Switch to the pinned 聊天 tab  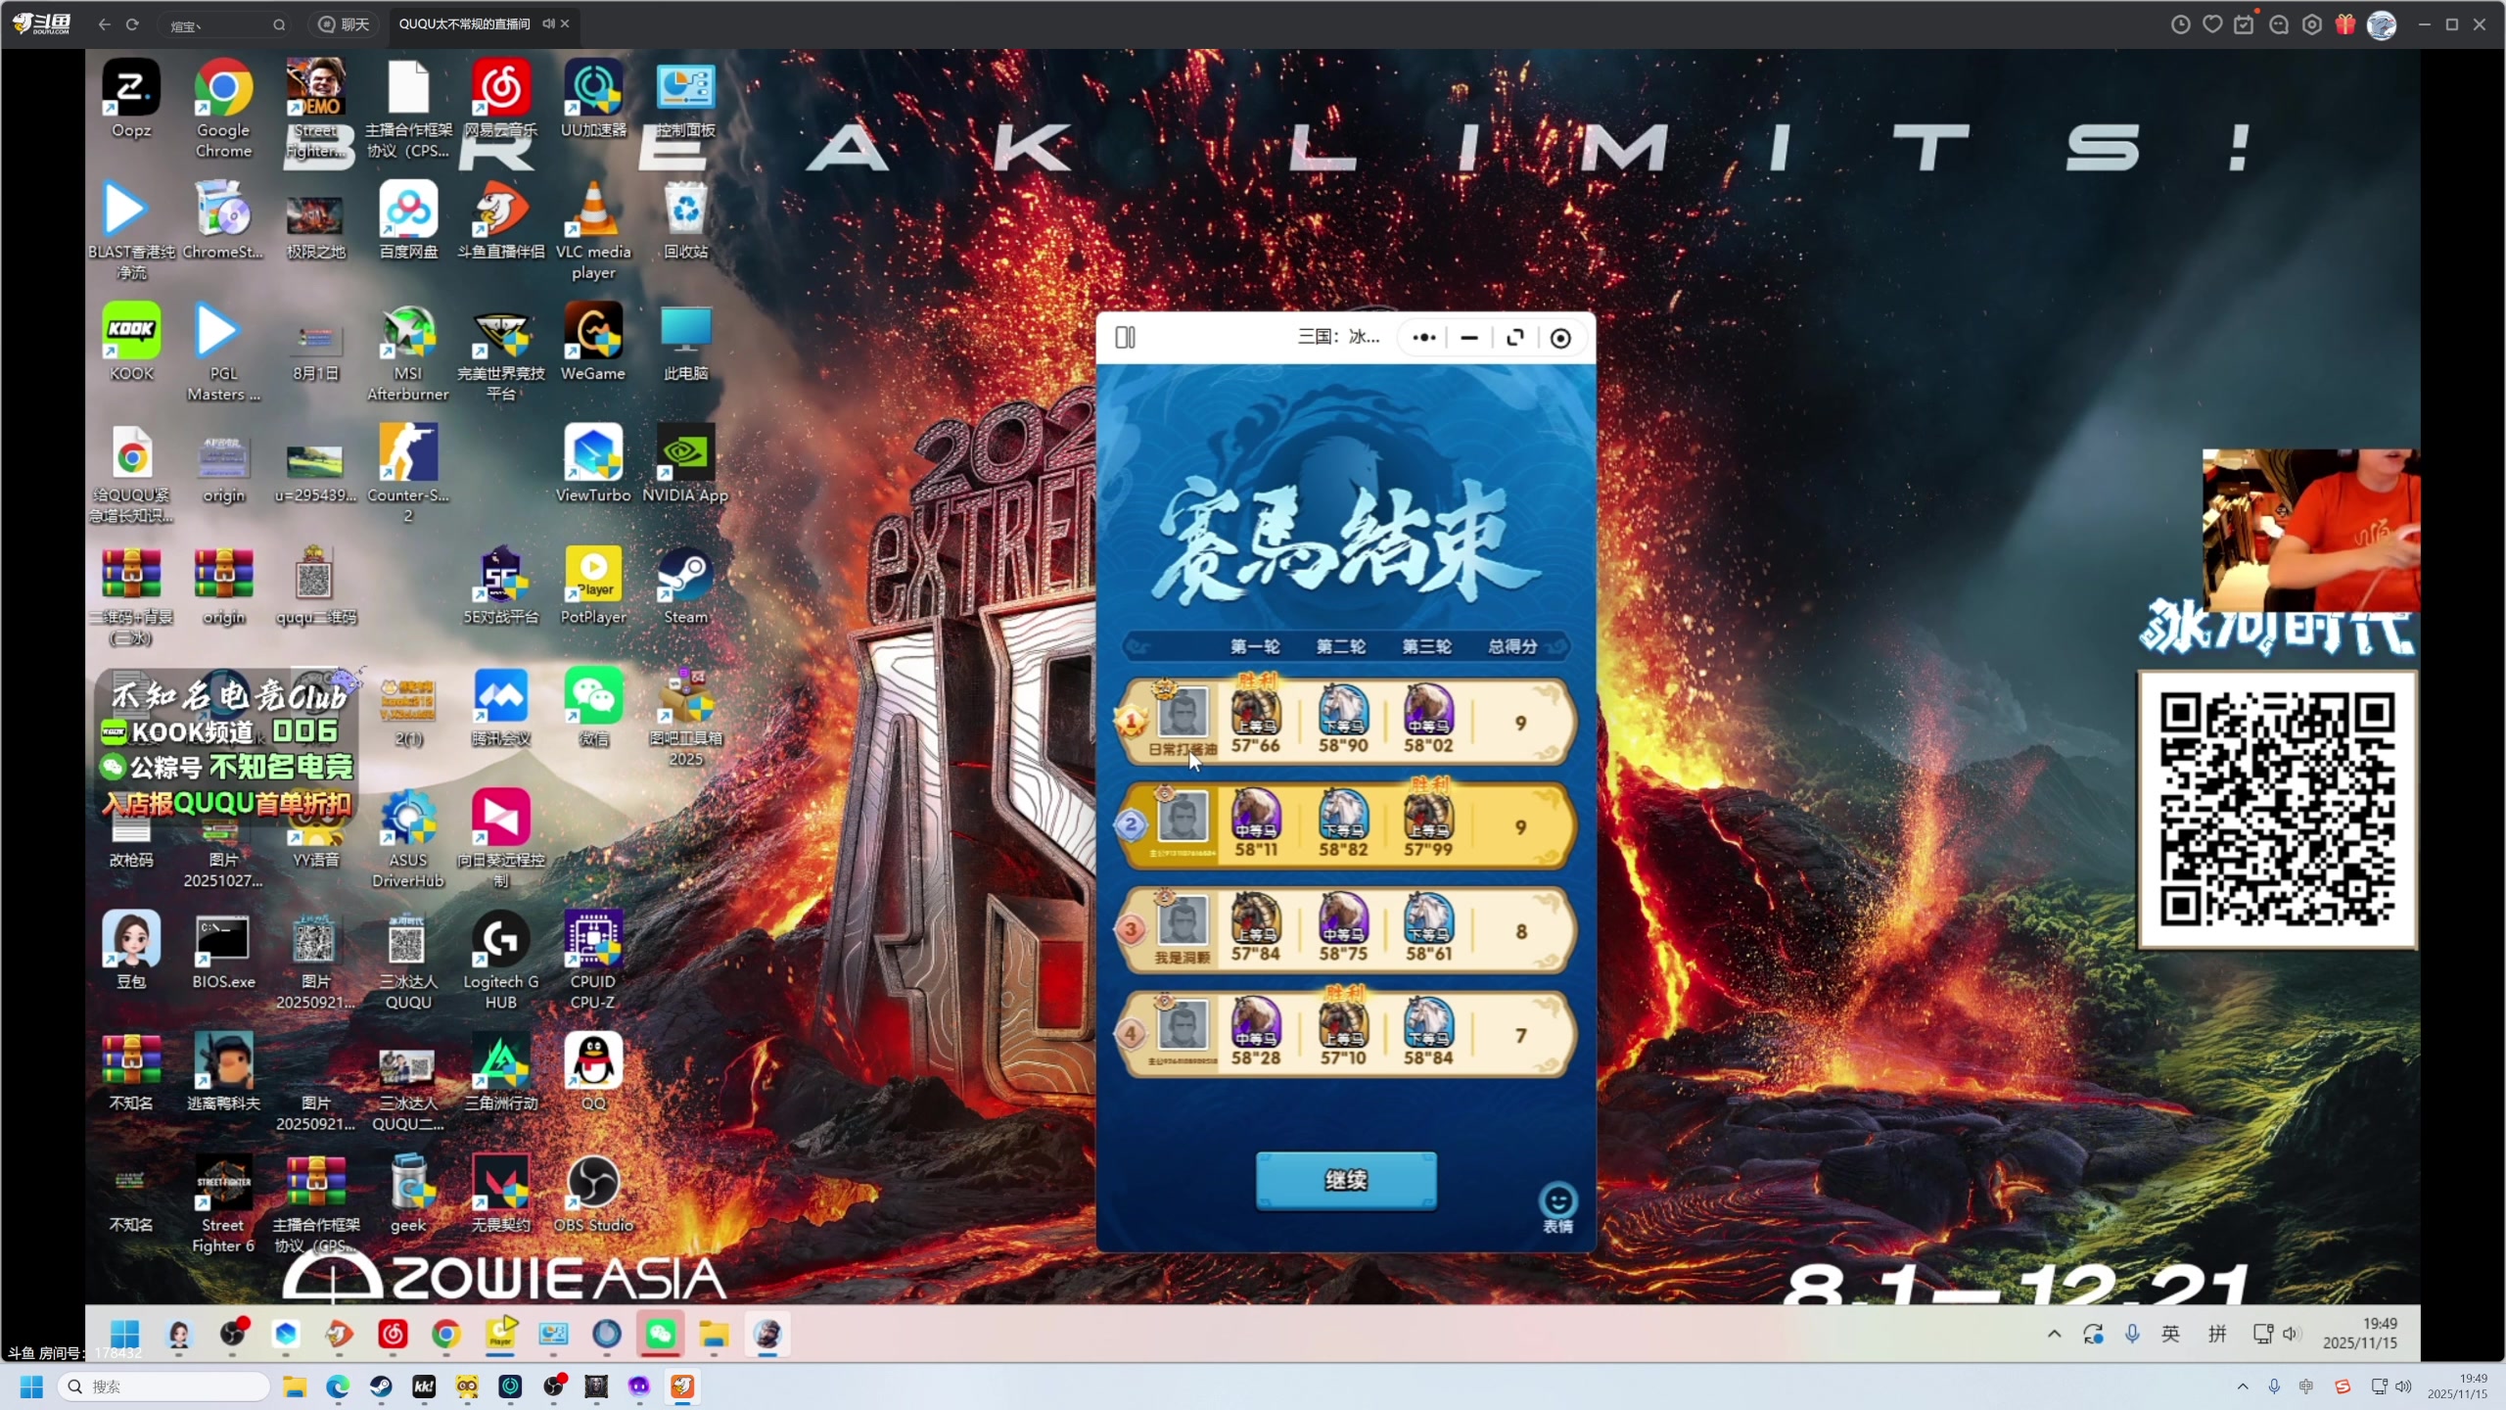coord(342,23)
